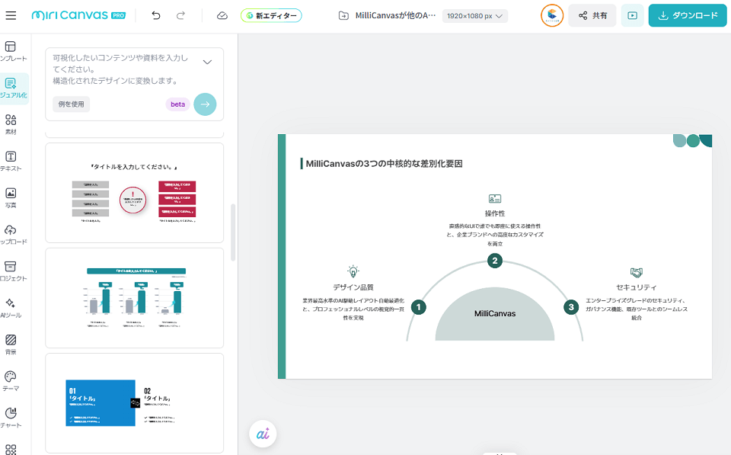Open the チャート chart tab
731x455 pixels.
[x=11, y=418]
